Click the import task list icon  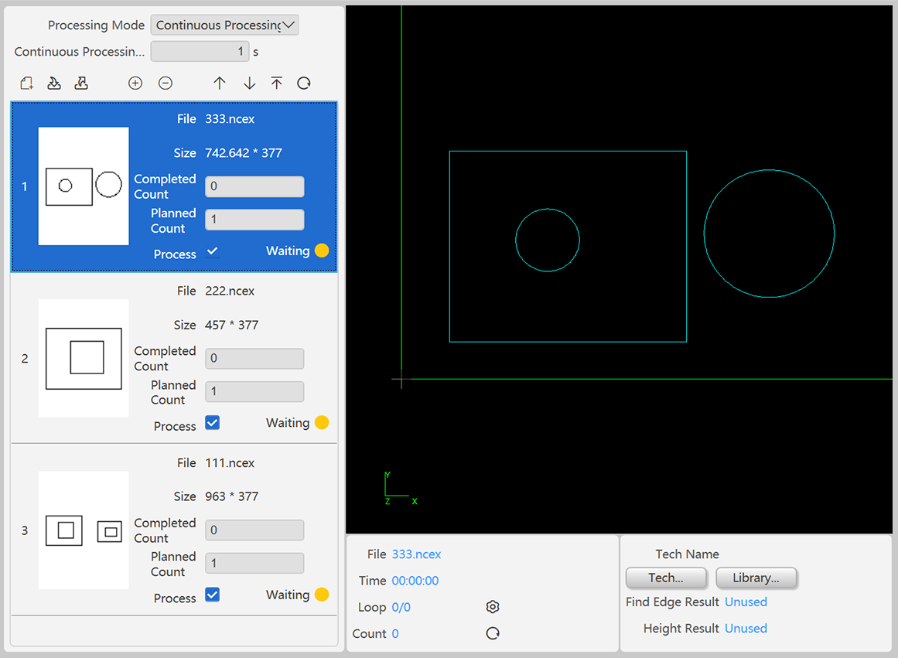point(54,84)
